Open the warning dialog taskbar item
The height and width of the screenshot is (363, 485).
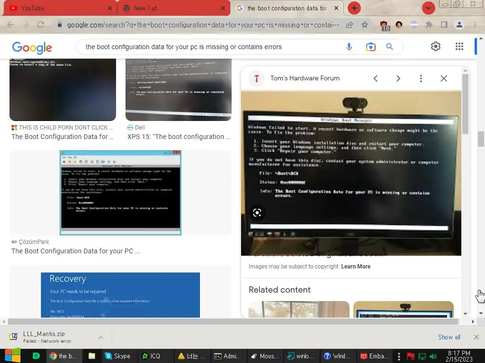pyautogui.click(x=192, y=356)
